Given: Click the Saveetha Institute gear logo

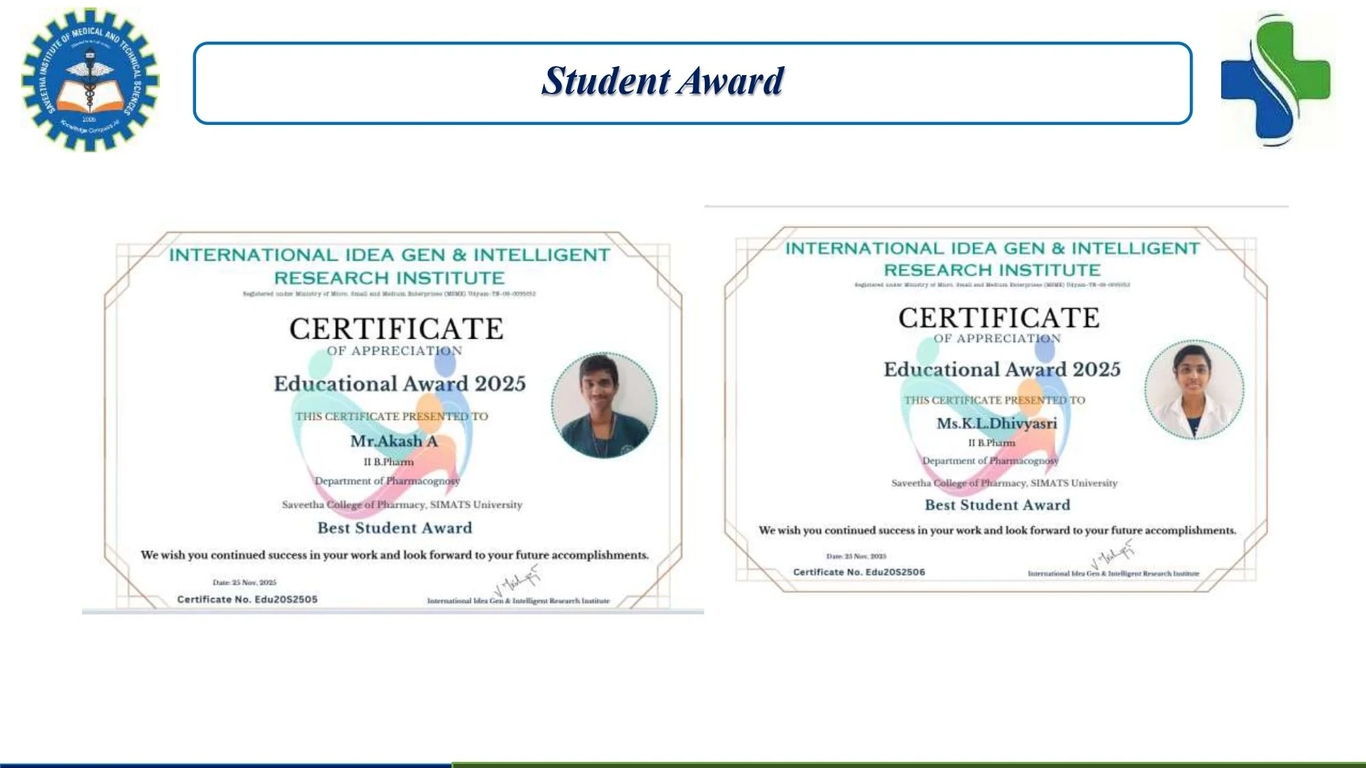Looking at the screenshot, I should (89, 80).
